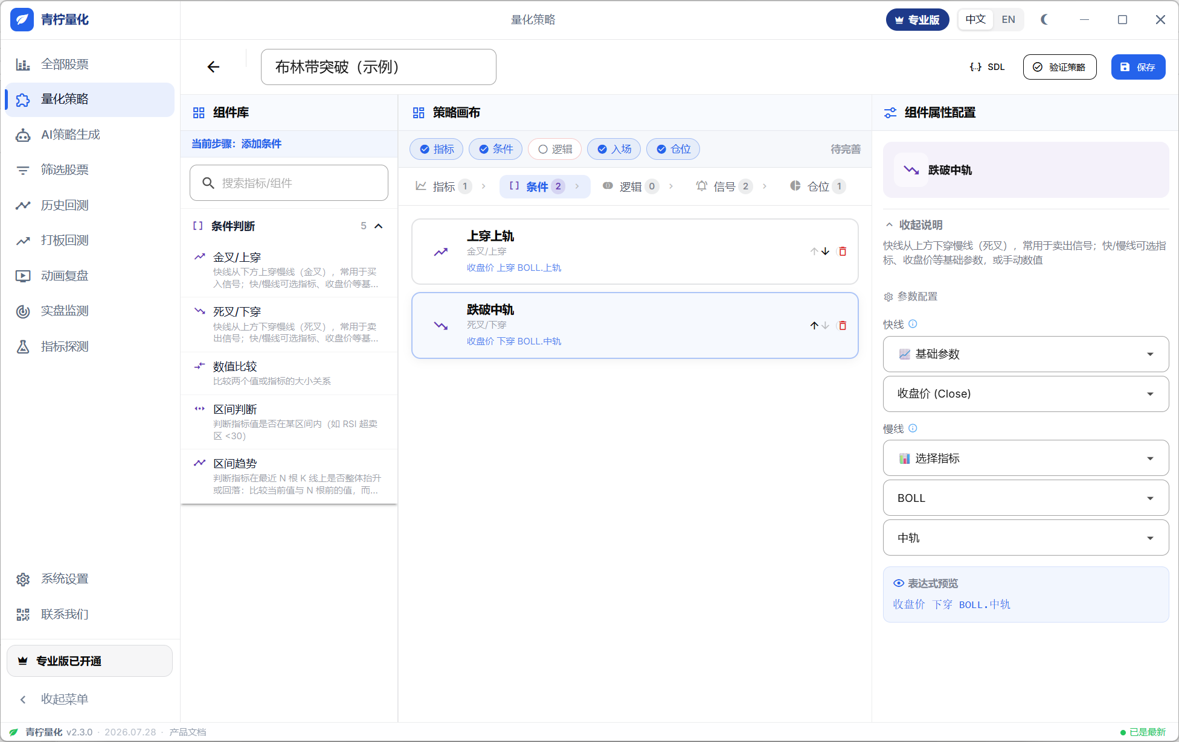
Task: Open 产品文档 link in status bar
Action: [x=188, y=732]
